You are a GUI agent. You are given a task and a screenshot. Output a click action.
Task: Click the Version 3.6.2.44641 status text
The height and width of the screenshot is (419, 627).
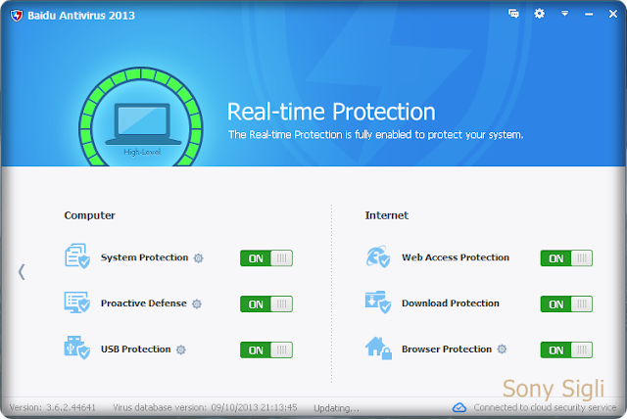(x=52, y=408)
